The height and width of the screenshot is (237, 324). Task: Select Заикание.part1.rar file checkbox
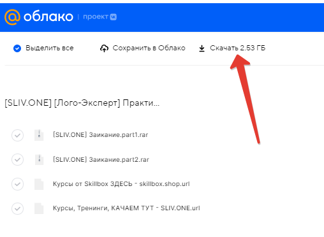point(18,135)
